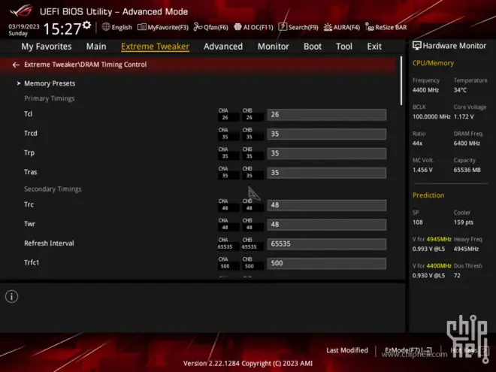
Task: Open MyFavorite(F3) list icon
Action: tap(142, 27)
